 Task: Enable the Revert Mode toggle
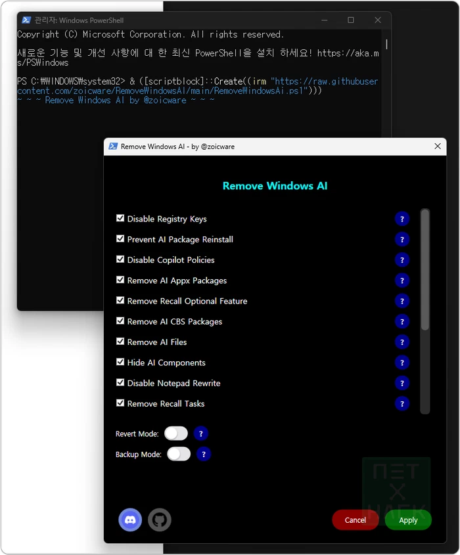click(176, 433)
